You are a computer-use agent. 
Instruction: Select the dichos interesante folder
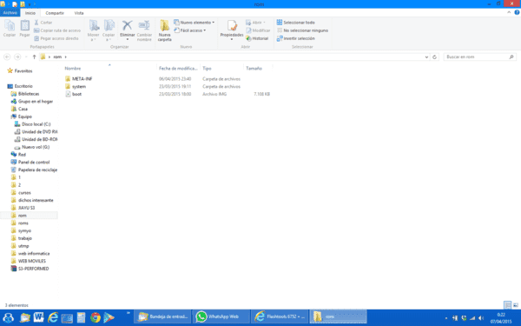click(36, 200)
